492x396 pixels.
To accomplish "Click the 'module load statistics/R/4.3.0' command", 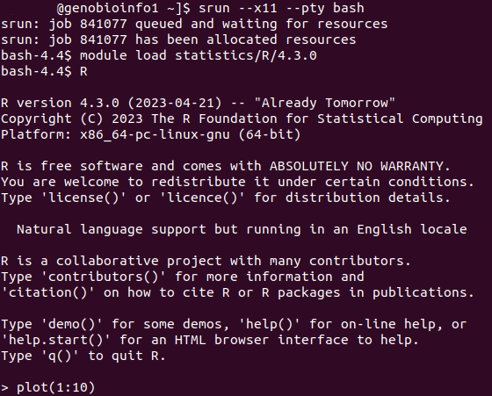I will (x=199, y=55).
